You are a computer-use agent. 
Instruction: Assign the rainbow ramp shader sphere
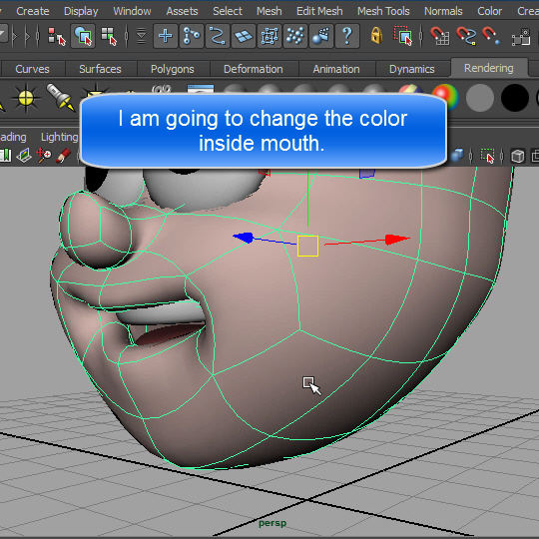click(446, 96)
